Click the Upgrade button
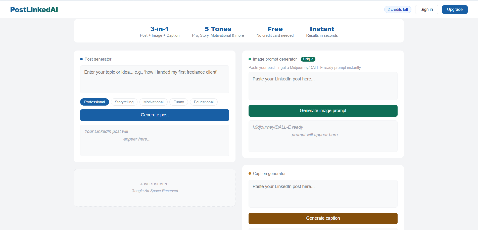The height and width of the screenshot is (230, 478). point(455,10)
